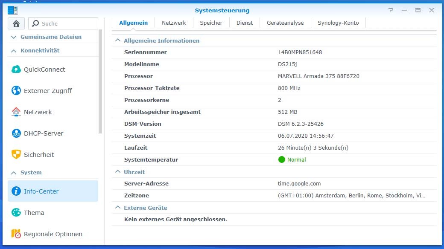Click system time 06.07.2020 14:56:47
444x249 pixels.
pyautogui.click(x=306, y=136)
